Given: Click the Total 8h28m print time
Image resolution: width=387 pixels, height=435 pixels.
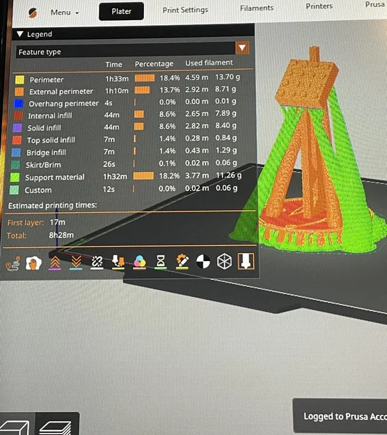Looking at the screenshot, I should pyautogui.click(x=61, y=235).
